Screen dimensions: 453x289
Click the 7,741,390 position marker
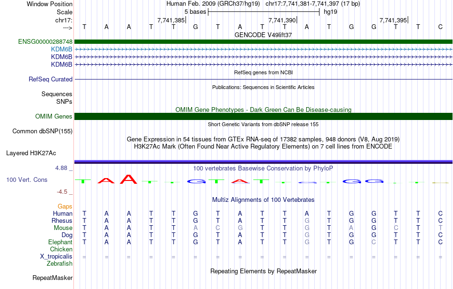tap(282, 20)
